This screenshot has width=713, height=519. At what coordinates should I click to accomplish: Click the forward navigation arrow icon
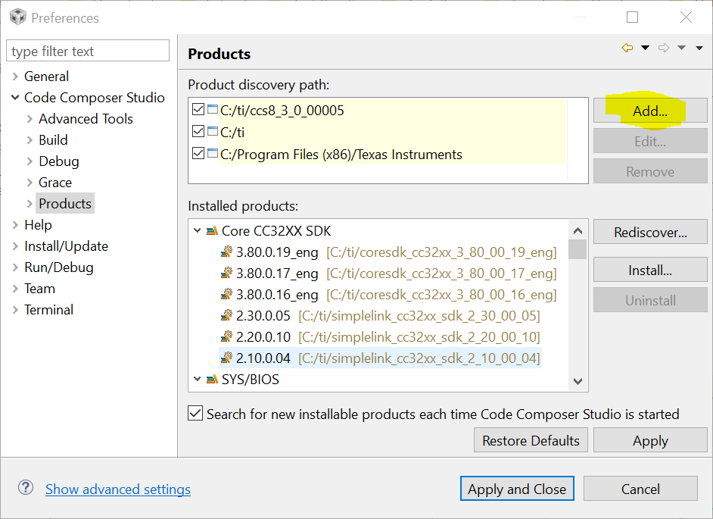(664, 48)
